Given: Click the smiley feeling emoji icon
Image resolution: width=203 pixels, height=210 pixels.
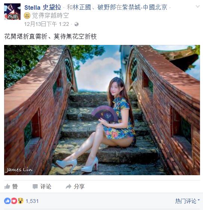Looking at the screenshot, I should (27, 16).
